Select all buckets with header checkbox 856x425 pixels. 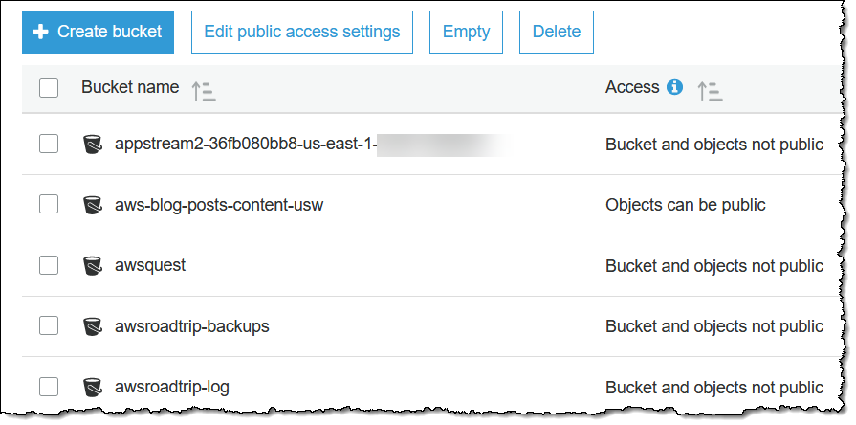[49, 88]
